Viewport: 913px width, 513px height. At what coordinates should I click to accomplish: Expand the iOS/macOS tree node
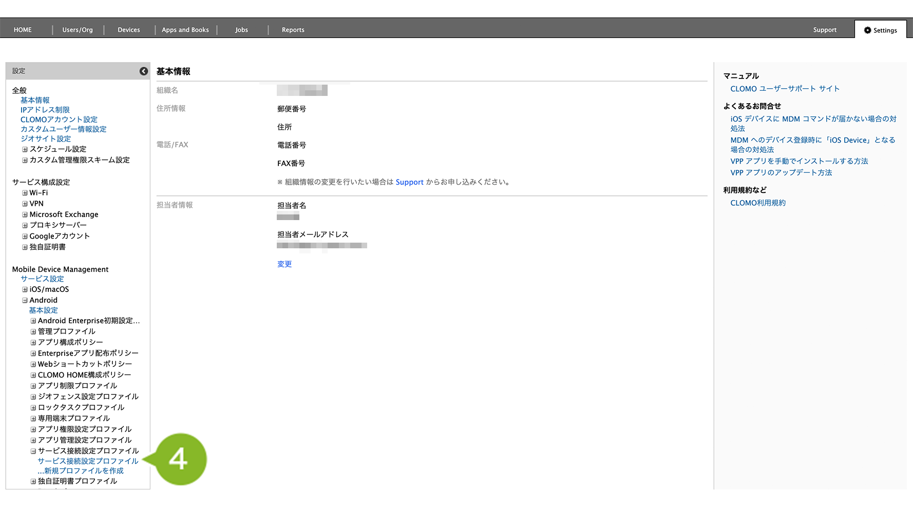[x=25, y=289]
